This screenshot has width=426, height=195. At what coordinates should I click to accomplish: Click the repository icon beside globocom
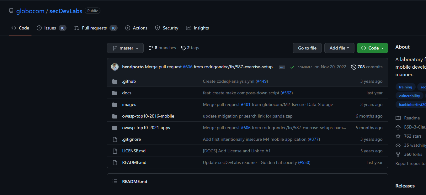11,11
